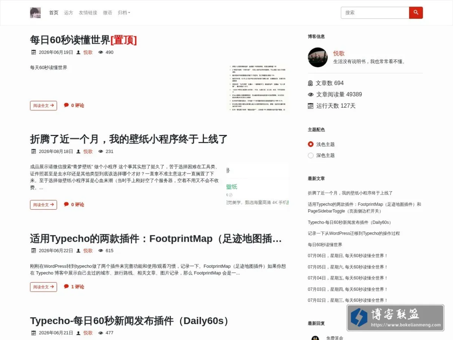Open sidebar link 适用Typecho的两款插件：FootprintMap

point(364,207)
